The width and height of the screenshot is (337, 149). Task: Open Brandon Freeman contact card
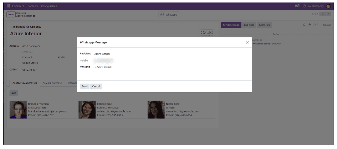pos(43,110)
